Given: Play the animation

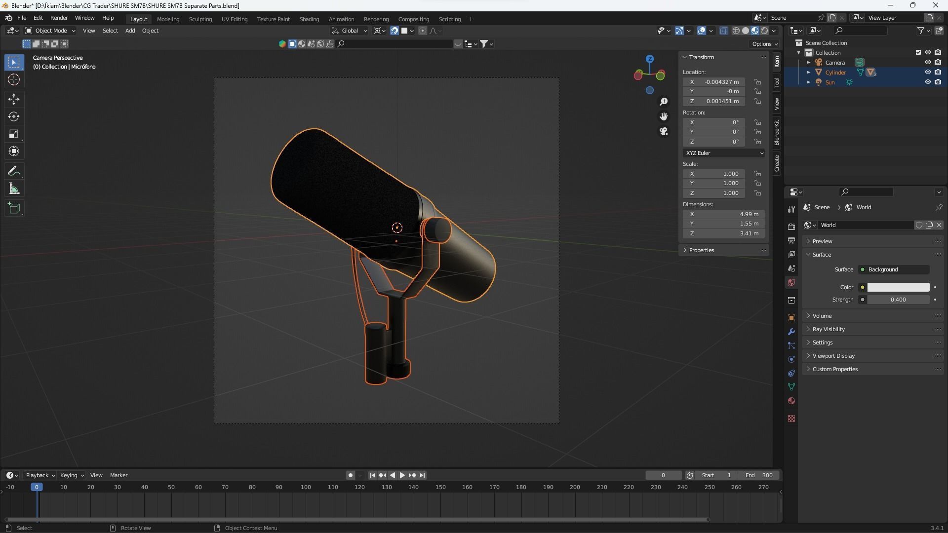Looking at the screenshot, I should click(402, 475).
